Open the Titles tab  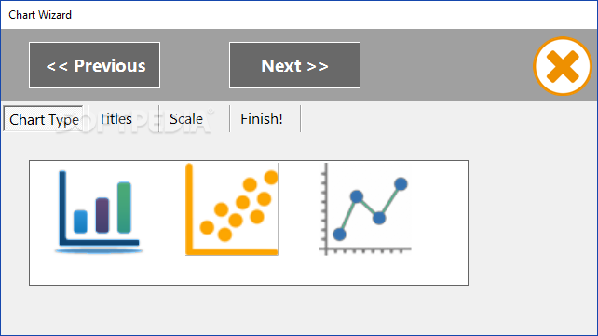116,119
